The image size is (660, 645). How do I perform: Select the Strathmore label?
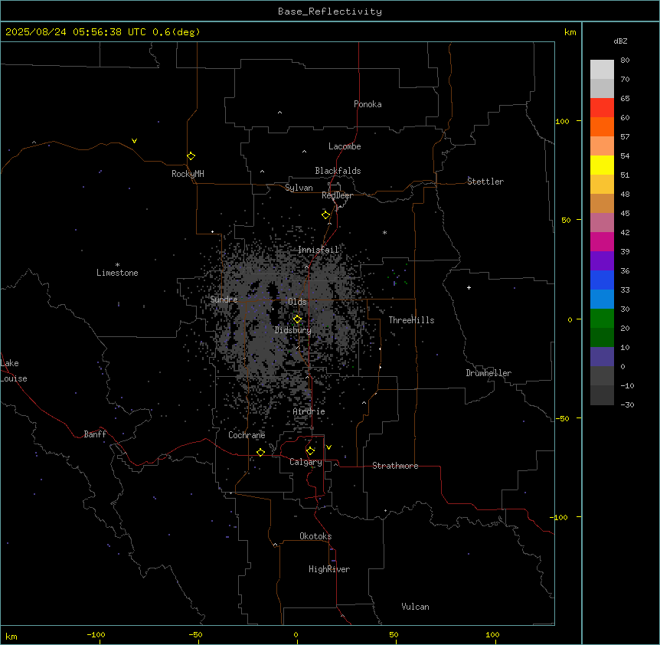coord(395,466)
